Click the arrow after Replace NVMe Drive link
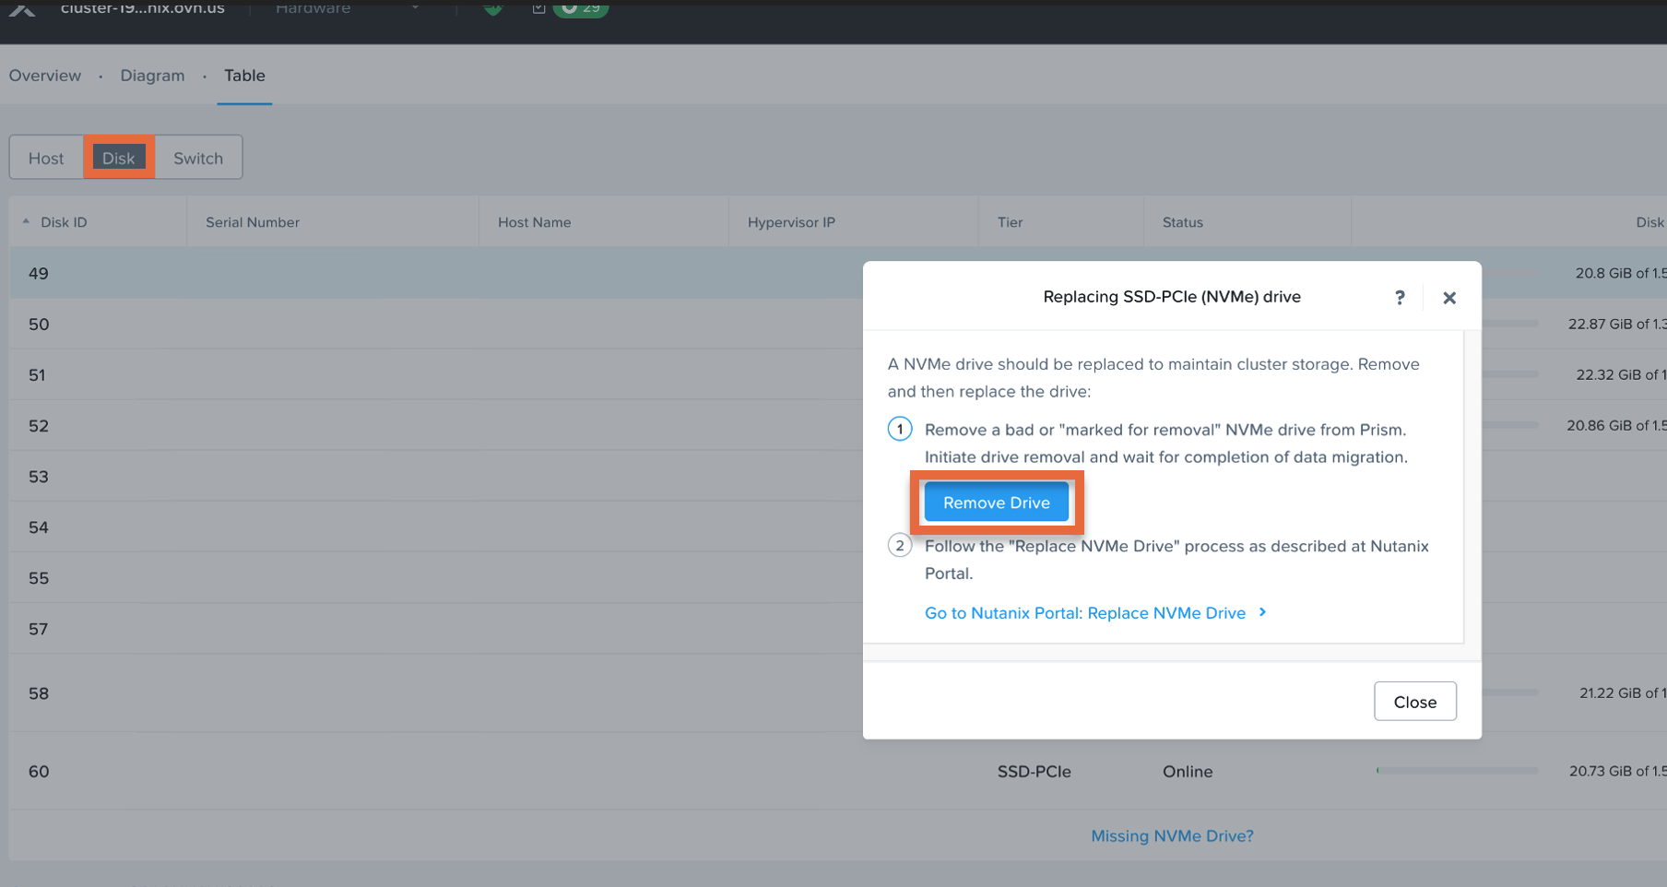The width and height of the screenshot is (1667, 887). point(1263,612)
